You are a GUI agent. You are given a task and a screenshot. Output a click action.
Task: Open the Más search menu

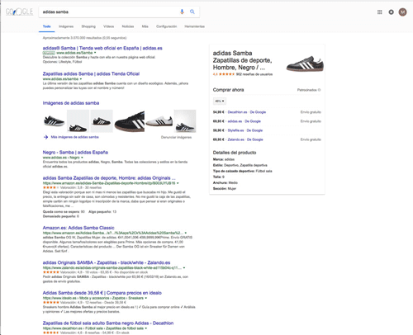pos(145,26)
